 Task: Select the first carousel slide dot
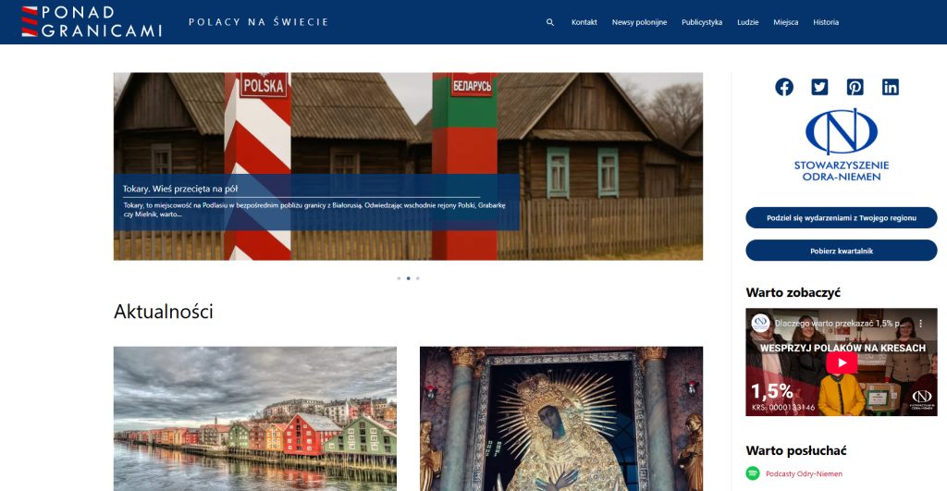[x=399, y=278]
